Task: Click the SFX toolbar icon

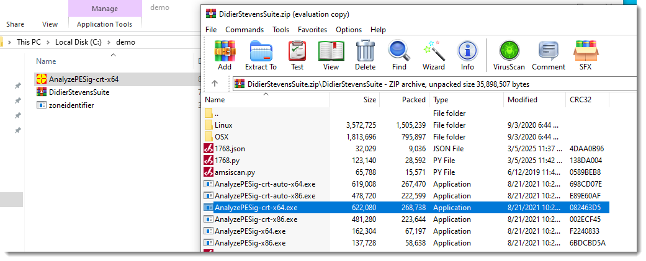Action: [x=585, y=51]
